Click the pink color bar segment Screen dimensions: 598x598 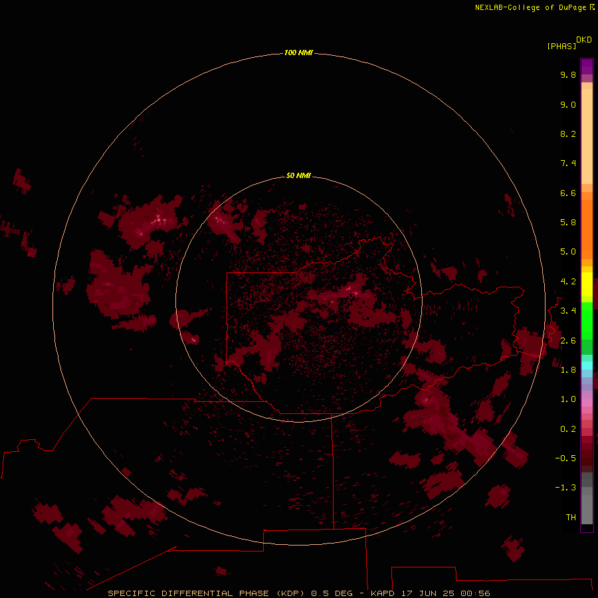tap(587, 403)
